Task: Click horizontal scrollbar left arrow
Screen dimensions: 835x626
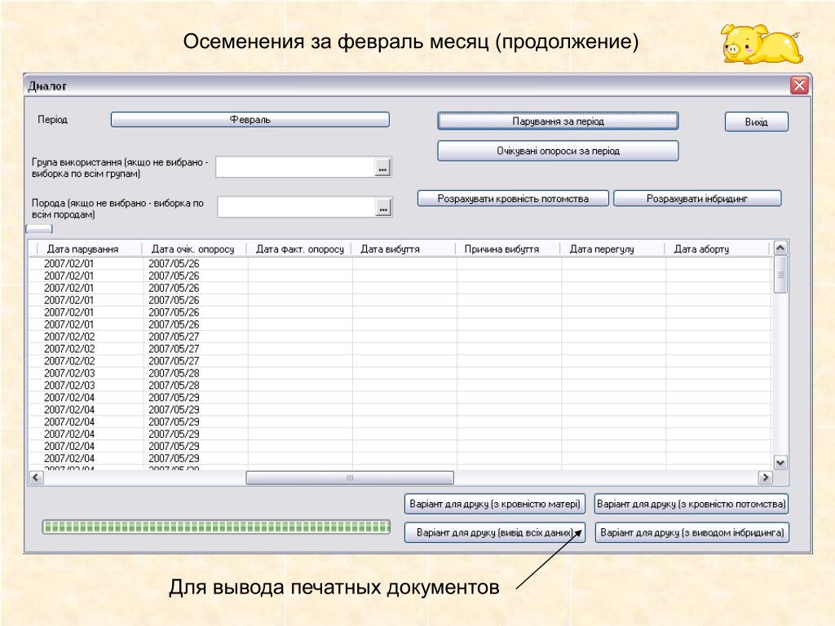Action: [36, 478]
